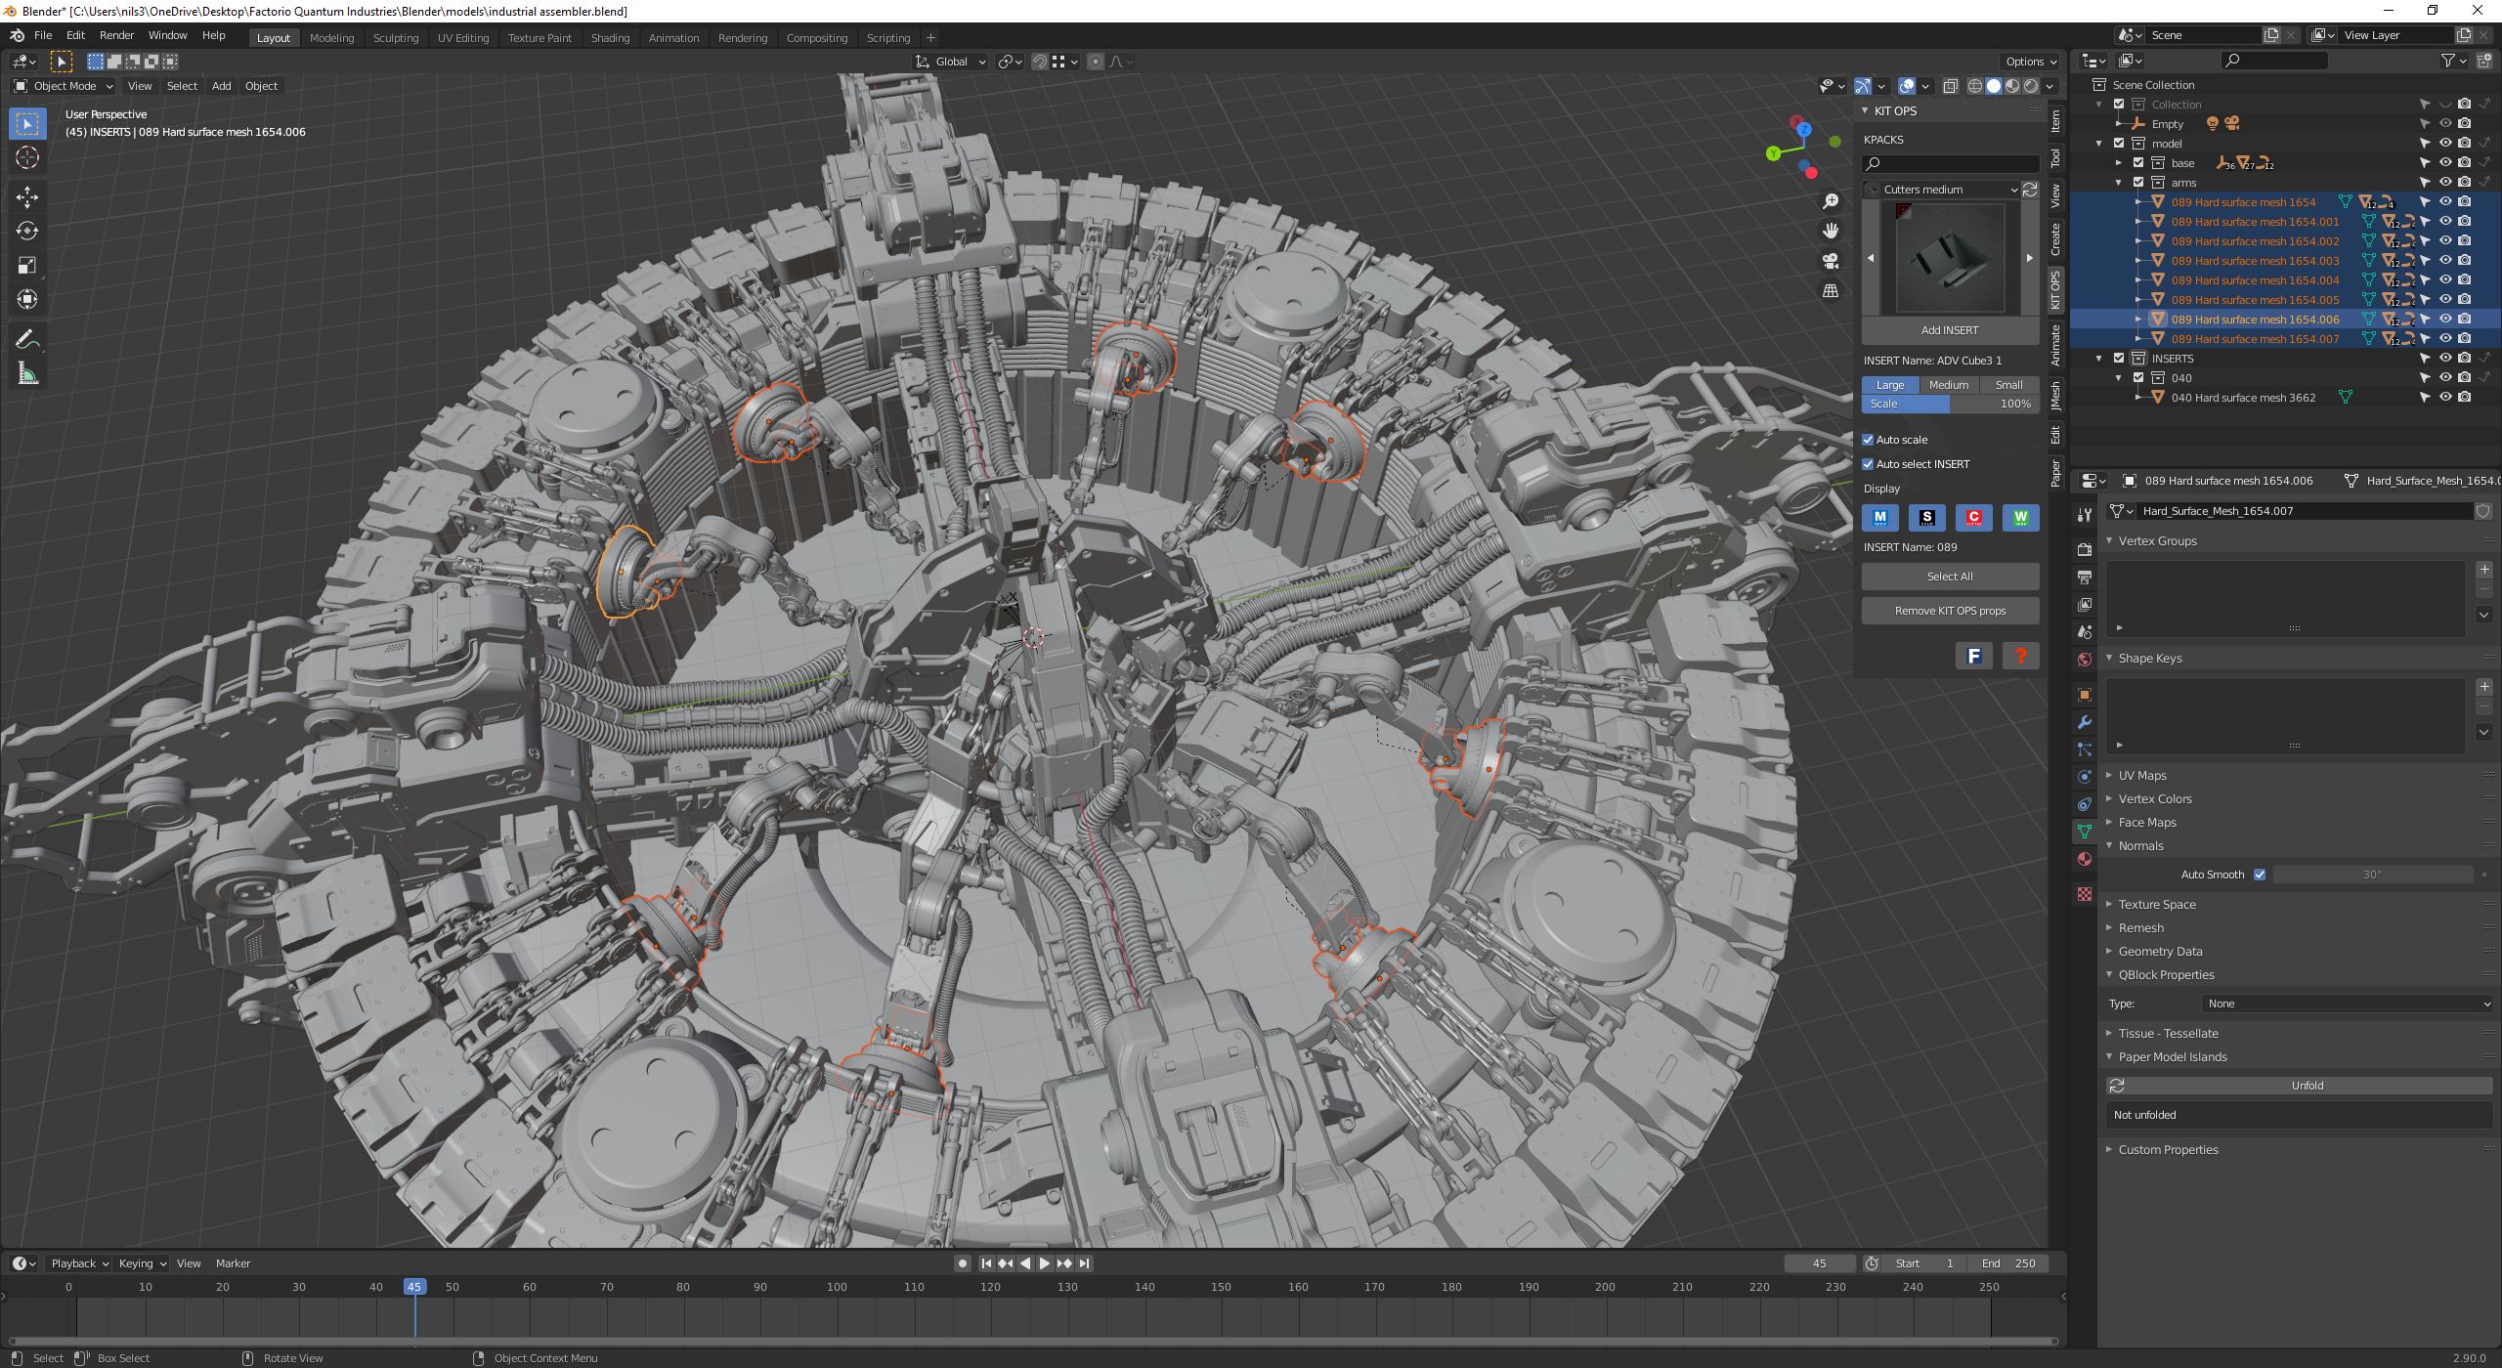The image size is (2502, 1368).
Task: Open the viewport Add menu
Action: 222,86
